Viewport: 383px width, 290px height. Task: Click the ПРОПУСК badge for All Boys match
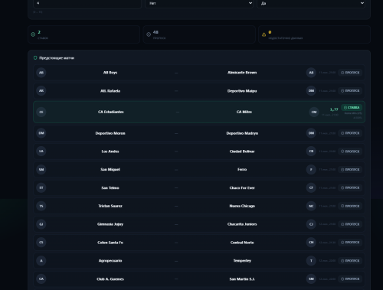[x=350, y=73]
